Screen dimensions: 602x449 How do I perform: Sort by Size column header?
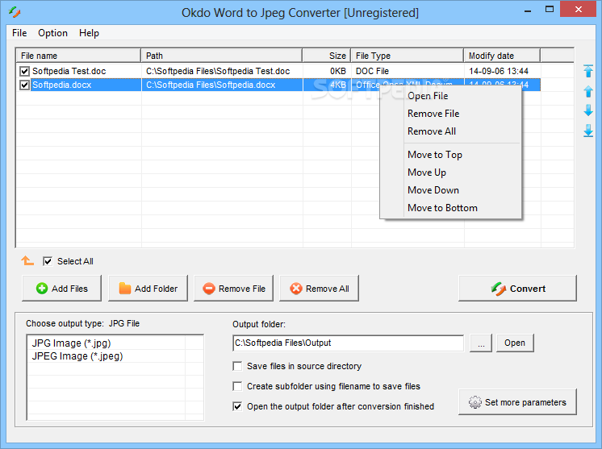coord(326,56)
